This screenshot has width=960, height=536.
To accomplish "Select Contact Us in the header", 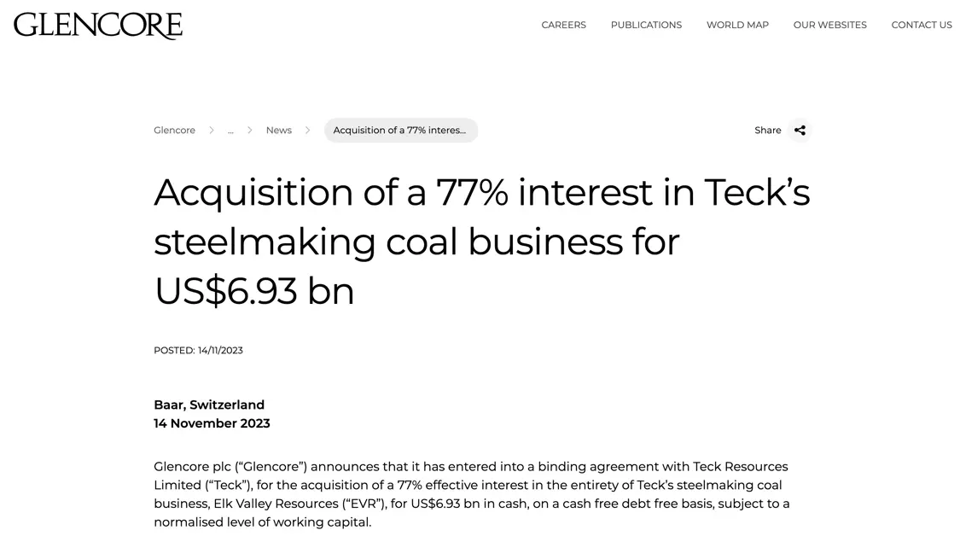I will coord(922,25).
